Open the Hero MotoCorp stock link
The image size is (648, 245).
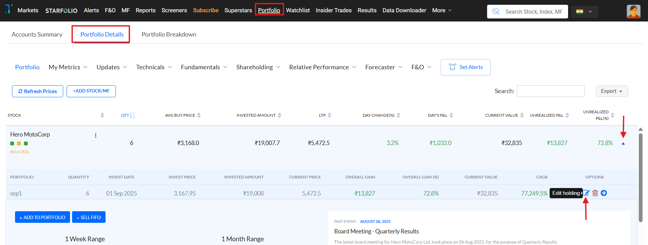point(30,134)
